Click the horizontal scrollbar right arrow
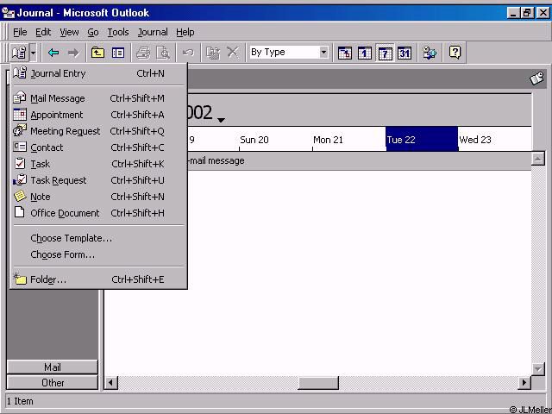 click(x=524, y=382)
